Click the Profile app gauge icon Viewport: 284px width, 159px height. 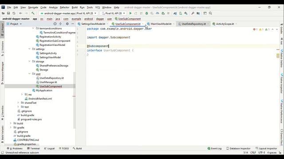pyautogui.click(x=158, y=13)
